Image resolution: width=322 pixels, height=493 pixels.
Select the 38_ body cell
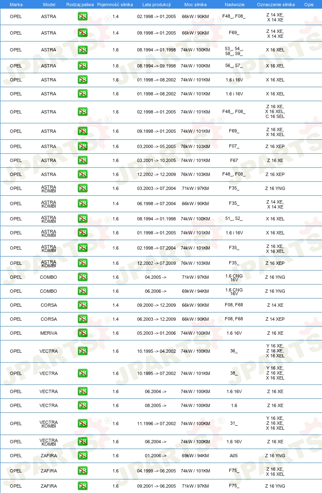click(x=234, y=373)
